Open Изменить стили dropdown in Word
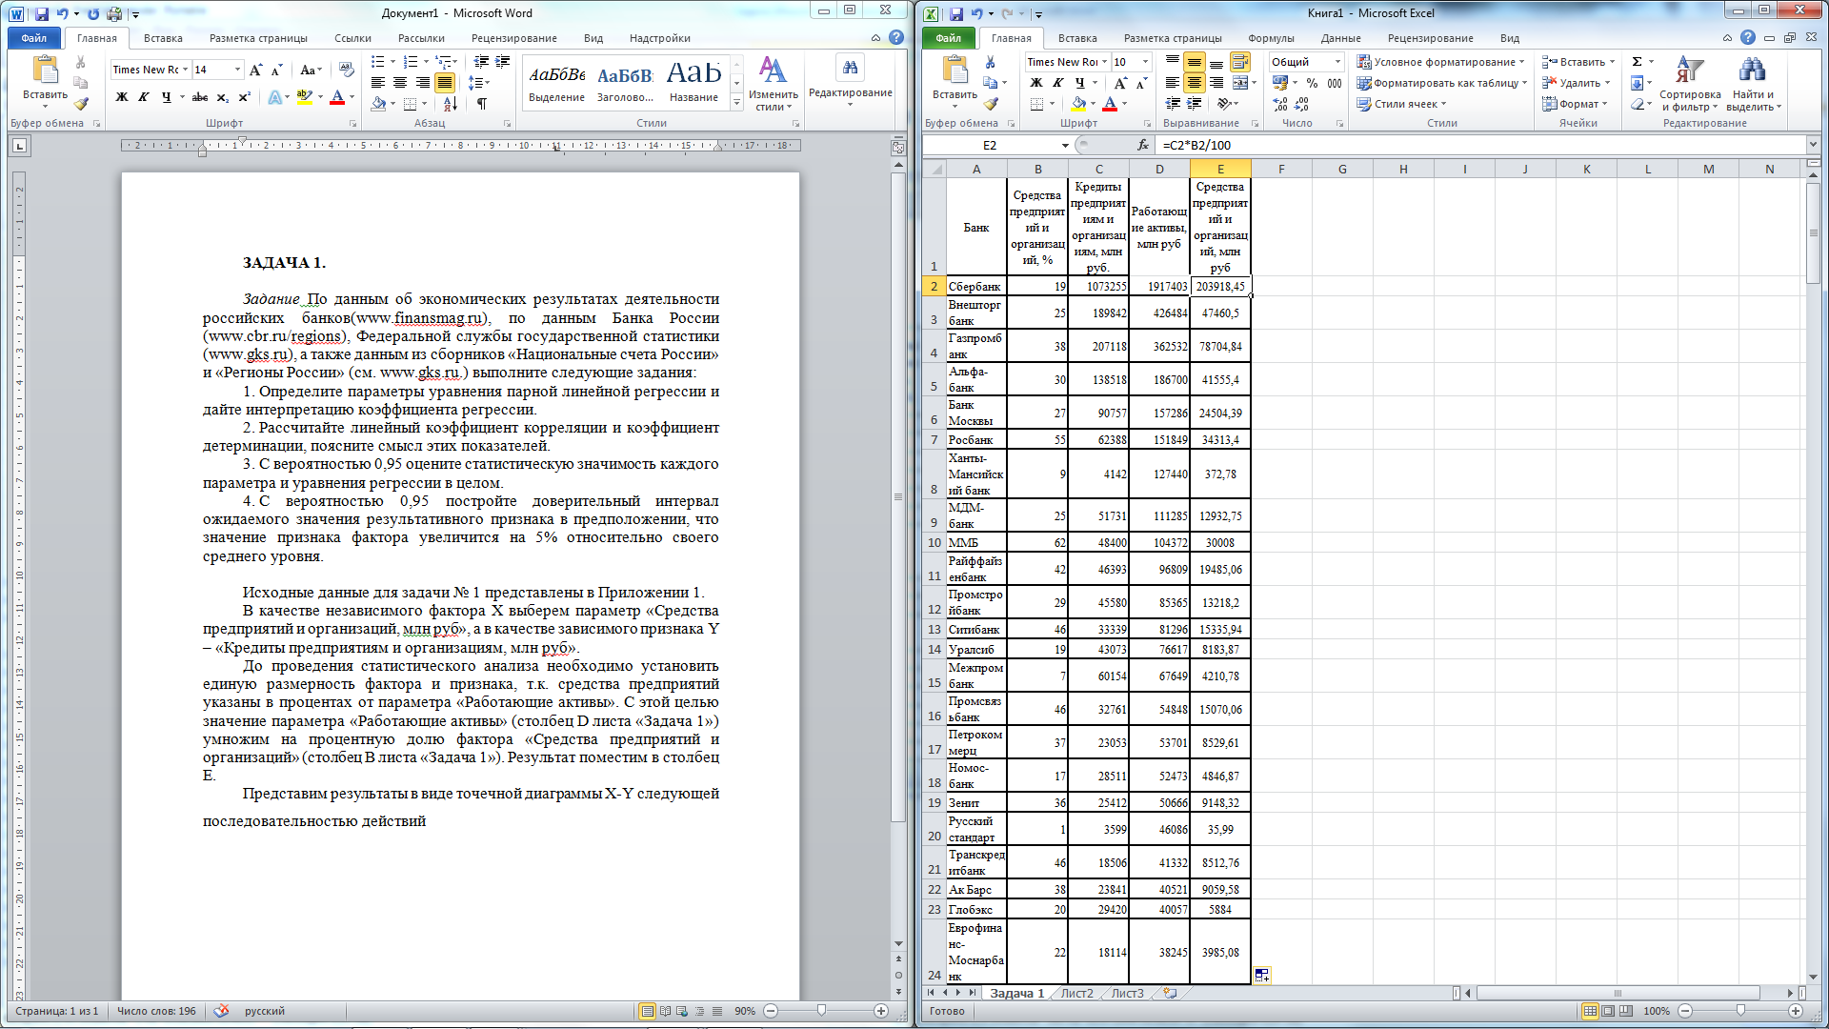The image size is (1829, 1029). pos(774,83)
